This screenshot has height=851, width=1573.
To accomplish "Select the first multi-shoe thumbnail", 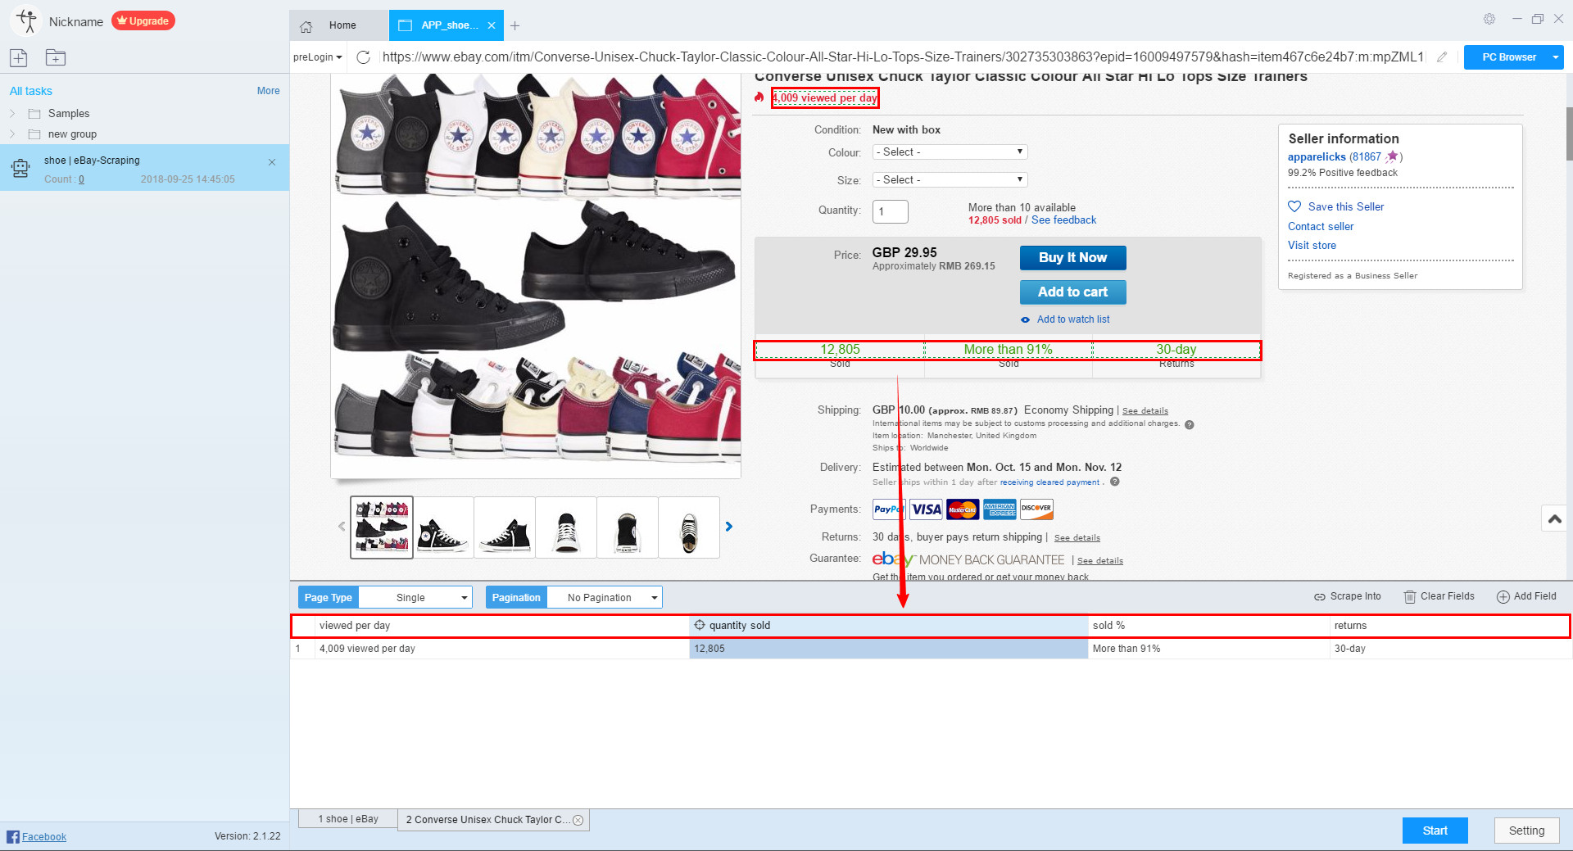I will pyautogui.click(x=382, y=527).
